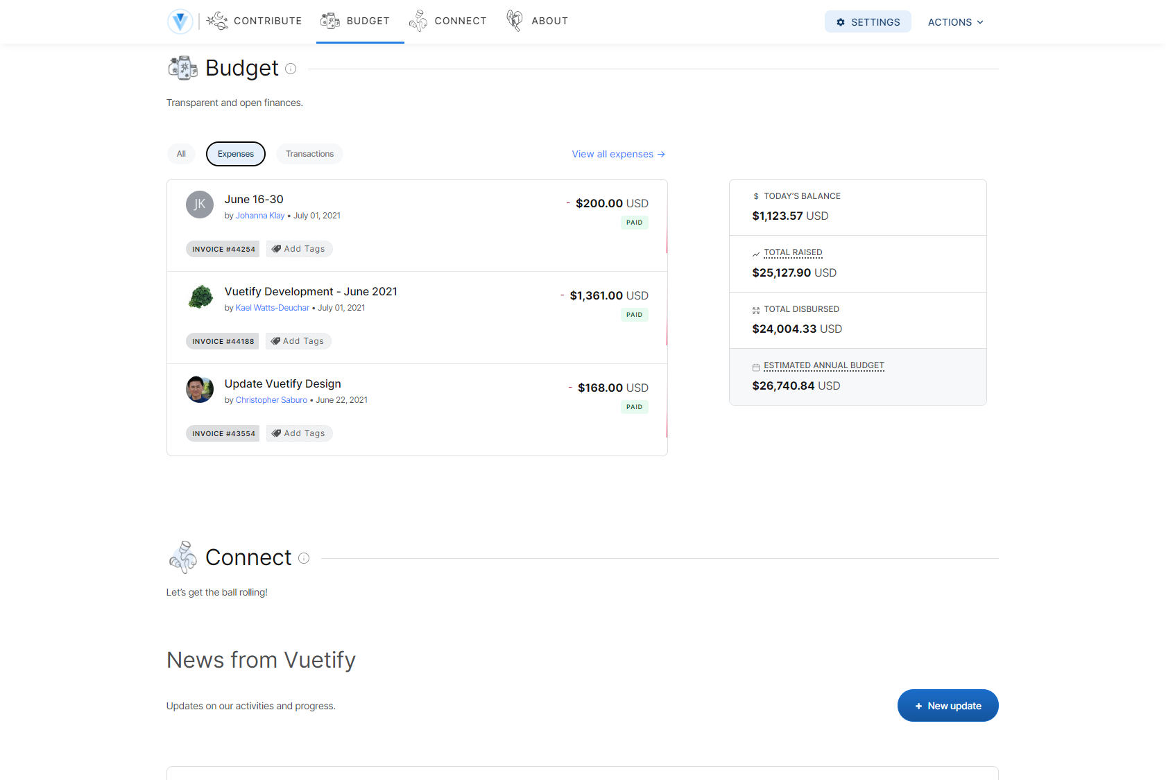This screenshot has width=1166, height=780.
Task: Click the Budget section jar illustration
Action: click(x=183, y=68)
